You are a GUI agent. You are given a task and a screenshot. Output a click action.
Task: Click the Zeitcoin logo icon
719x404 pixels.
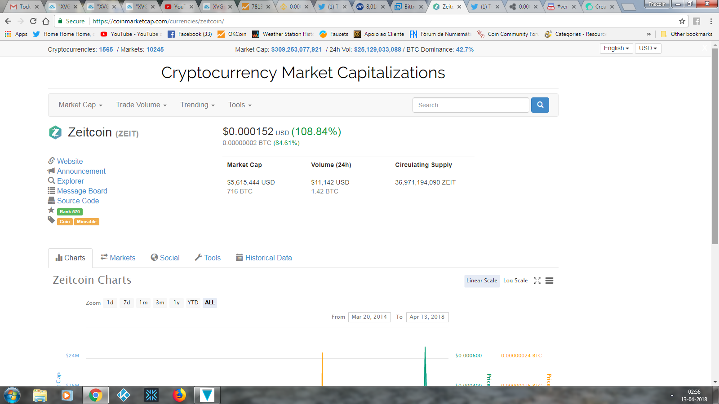point(55,132)
